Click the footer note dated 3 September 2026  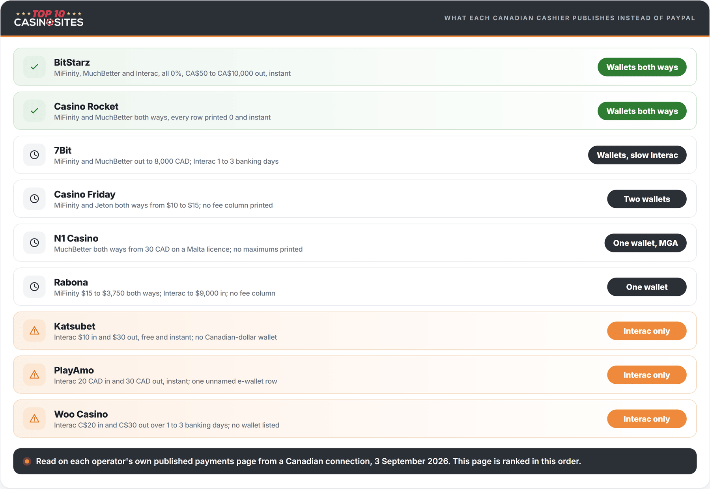tap(308, 461)
